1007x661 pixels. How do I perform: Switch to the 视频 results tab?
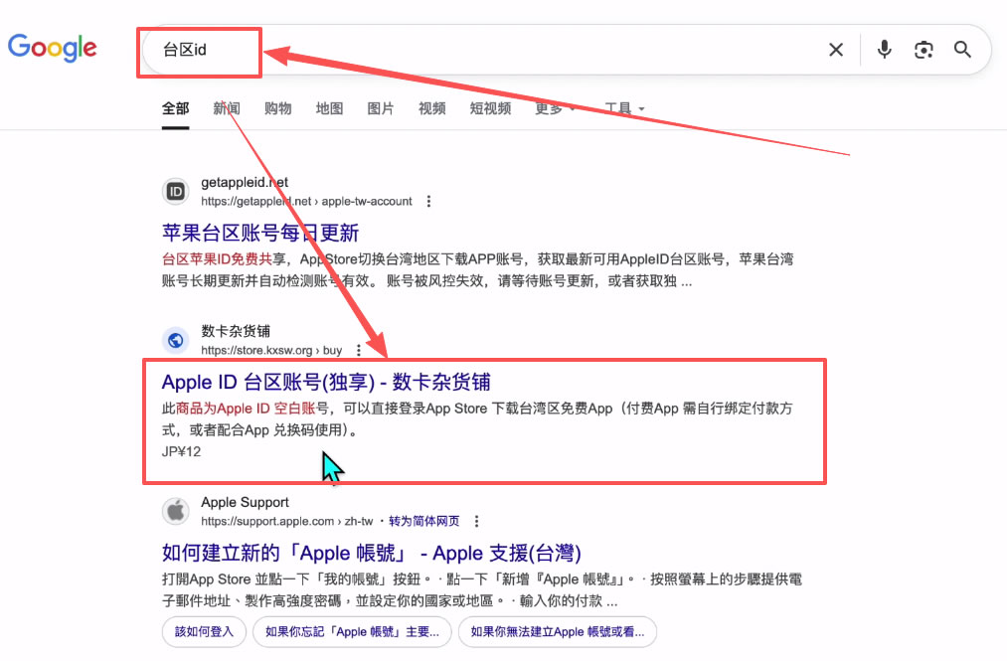[431, 108]
